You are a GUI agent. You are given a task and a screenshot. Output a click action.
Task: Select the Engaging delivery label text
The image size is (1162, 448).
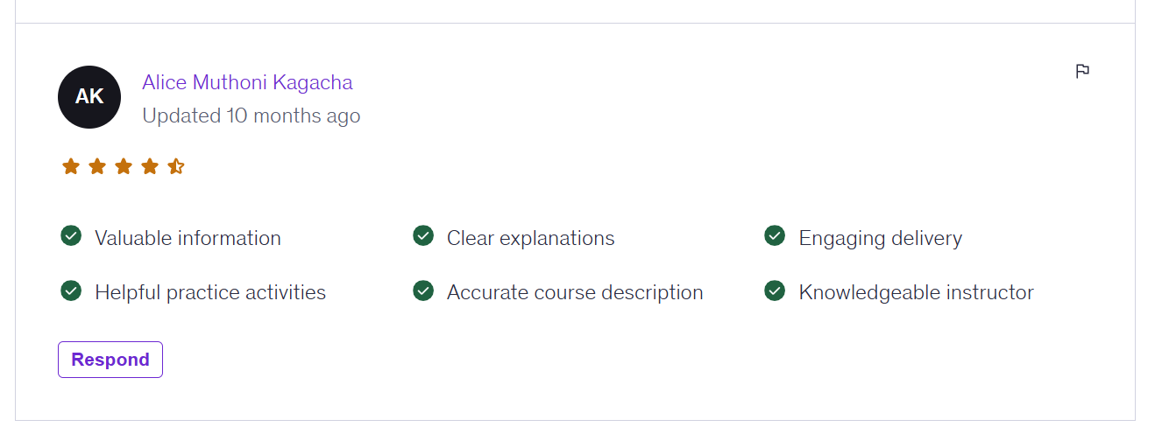880,238
